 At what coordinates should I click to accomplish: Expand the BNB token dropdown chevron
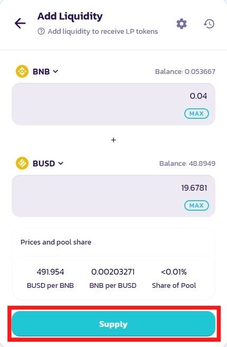pyautogui.click(x=55, y=71)
